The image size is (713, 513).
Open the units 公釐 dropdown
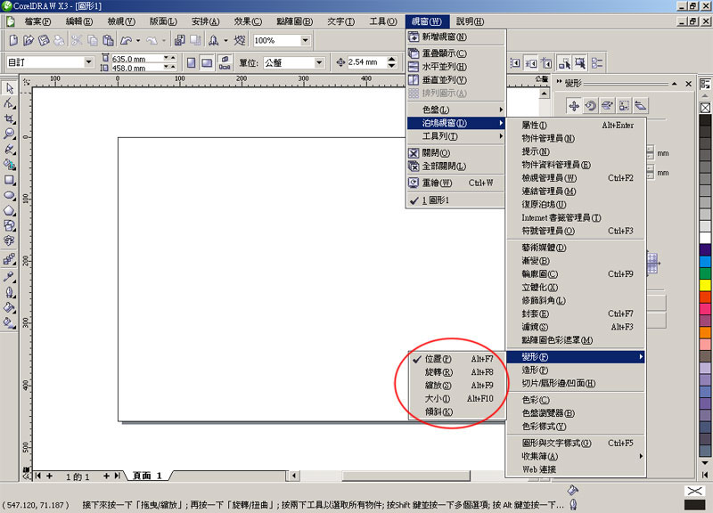pos(319,62)
